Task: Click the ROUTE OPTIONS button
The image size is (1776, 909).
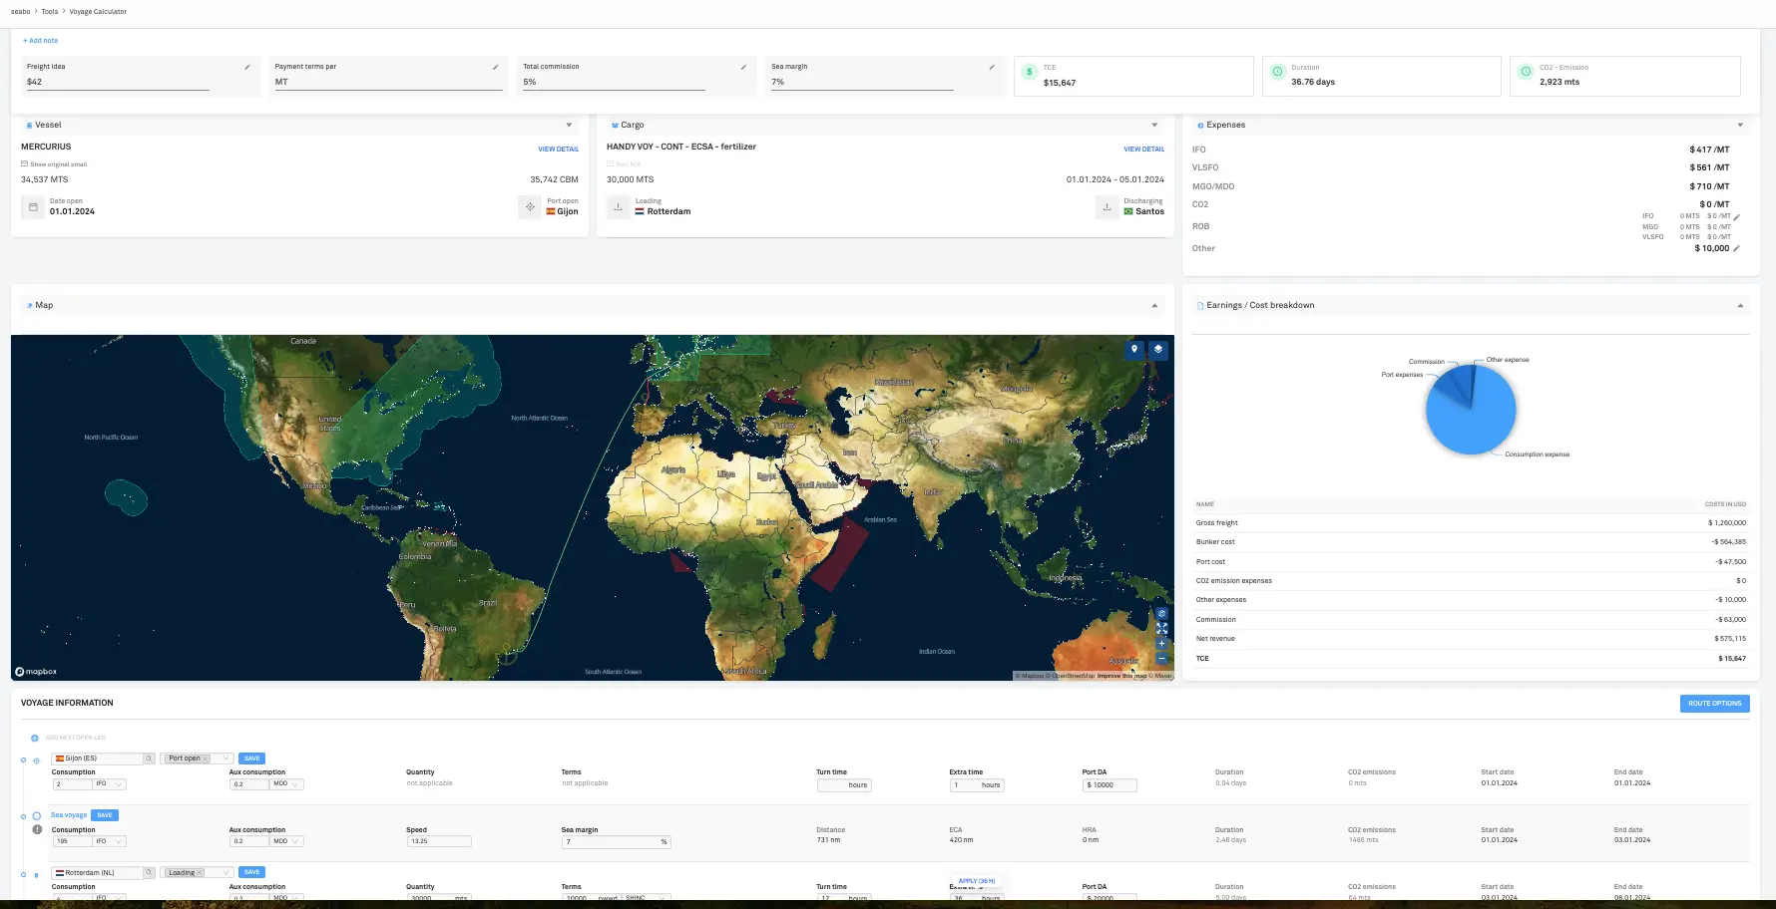Action: [x=1714, y=704]
